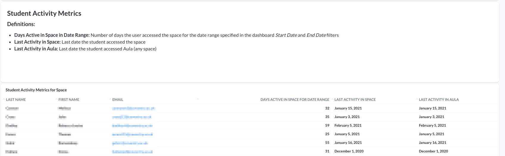The height and width of the screenshot is (156, 505).
Task: Click Last Activity in Aula cell January 5, 2021
Action: [x=431, y=134]
